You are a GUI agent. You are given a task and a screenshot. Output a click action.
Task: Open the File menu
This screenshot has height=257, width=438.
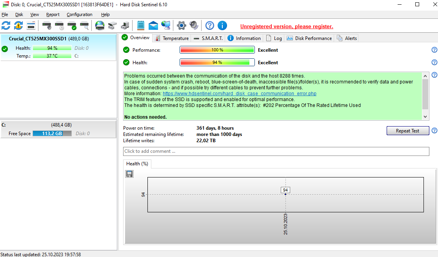[x=5, y=14]
